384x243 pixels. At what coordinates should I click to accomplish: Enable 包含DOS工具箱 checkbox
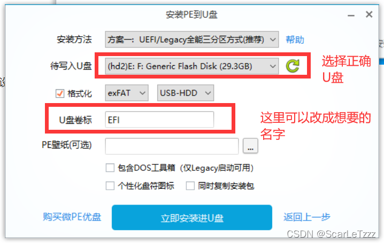tap(110, 168)
